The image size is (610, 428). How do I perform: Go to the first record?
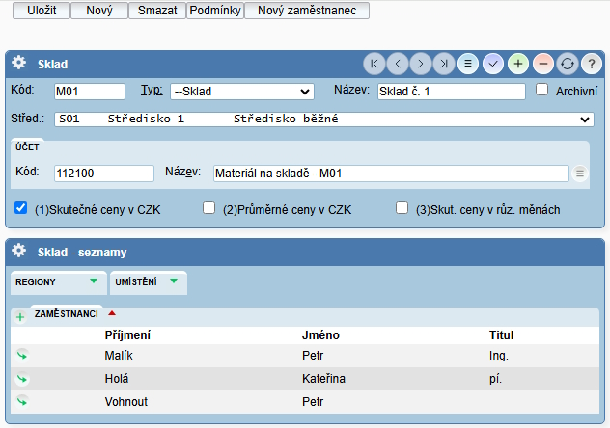click(374, 63)
